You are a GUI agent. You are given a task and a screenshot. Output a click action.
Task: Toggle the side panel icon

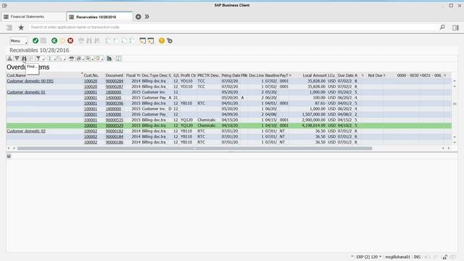click(455, 28)
